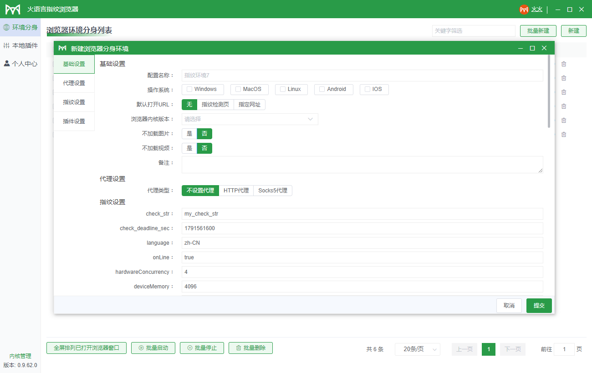Click the 火语言 logo in title bar
The height and width of the screenshot is (373, 592).
tap(13, 9)
